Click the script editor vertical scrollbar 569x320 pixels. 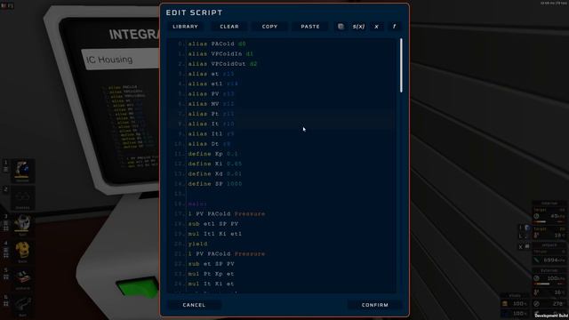401,65
